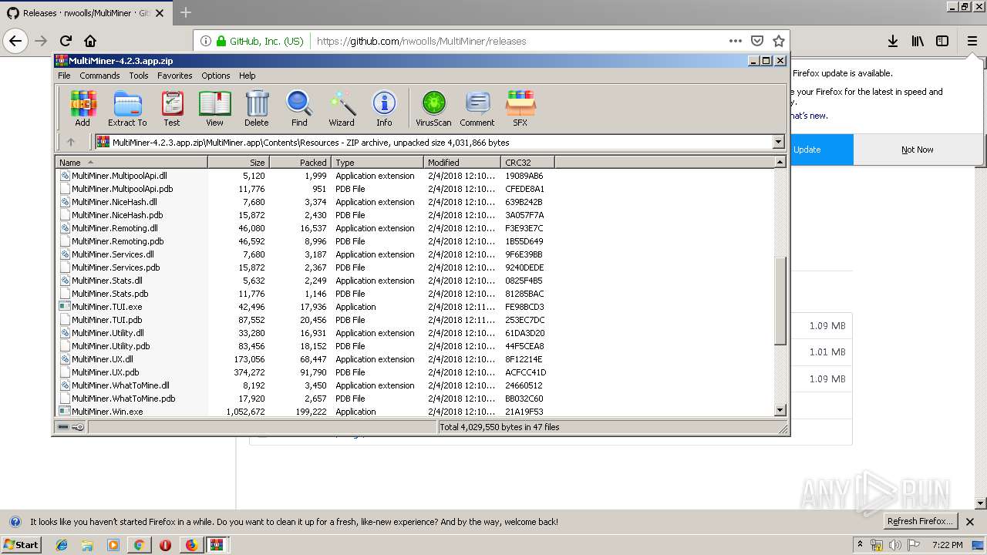Viewport: 987px width, 555px height.
Task: Launch the Wizard tool
Action: pos(342,108)
